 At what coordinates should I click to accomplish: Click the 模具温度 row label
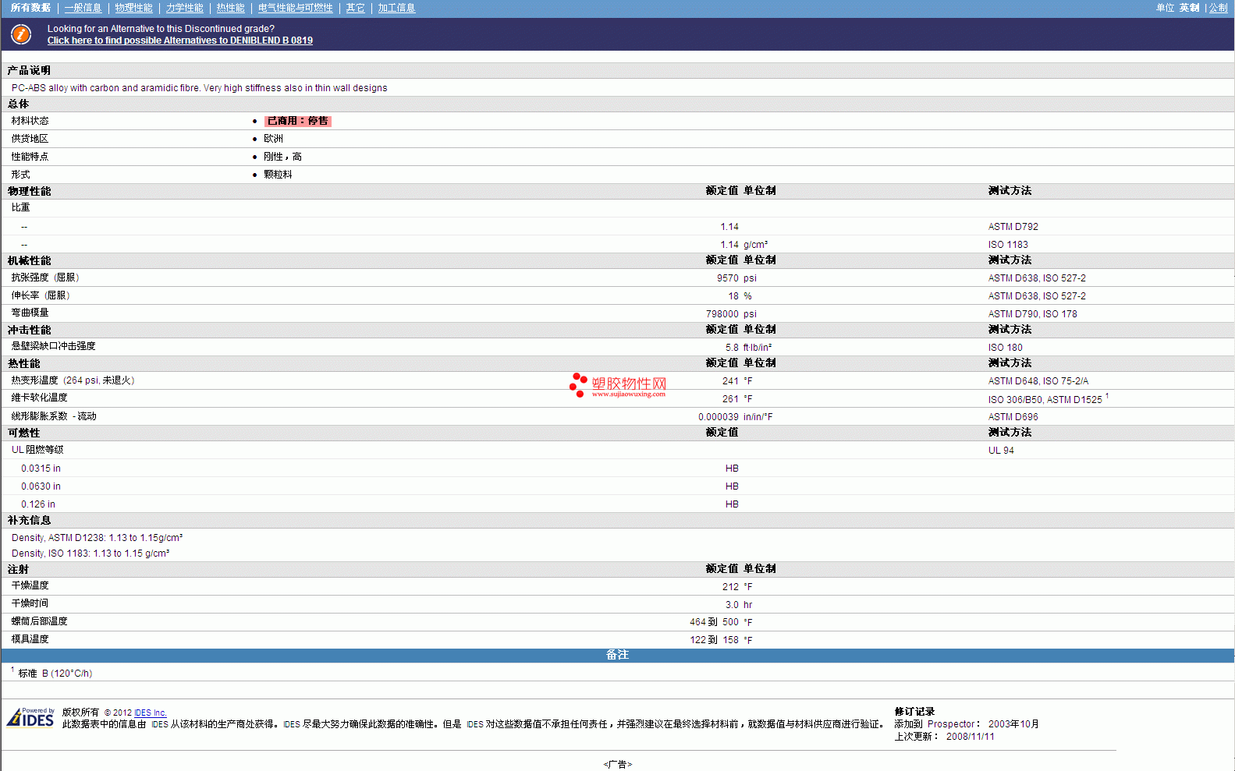pos(30,639)
